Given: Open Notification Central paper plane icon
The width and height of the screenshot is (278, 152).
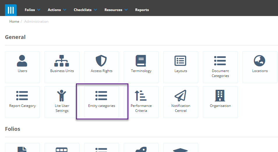Looking at the screenshot, I should [180, 96].
